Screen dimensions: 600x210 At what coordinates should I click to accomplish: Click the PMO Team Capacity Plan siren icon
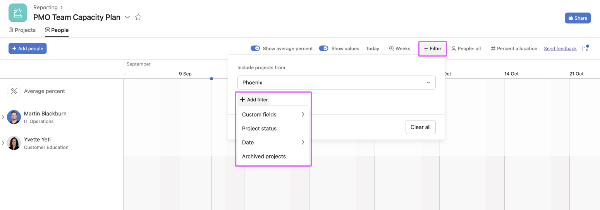pos(18,13)
